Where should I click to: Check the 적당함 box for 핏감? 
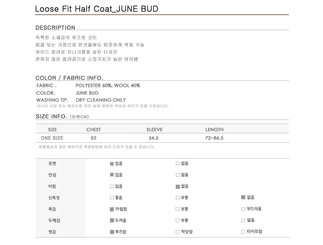coord(177,232)
